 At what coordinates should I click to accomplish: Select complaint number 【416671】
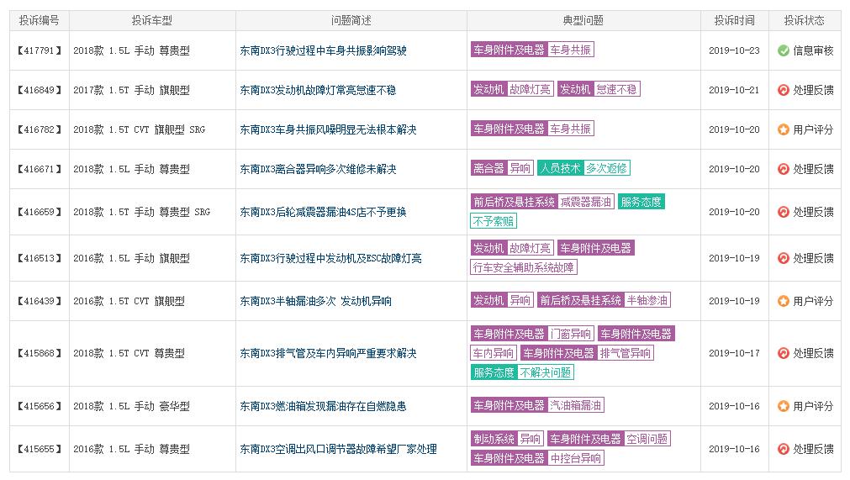pos(39,169)
